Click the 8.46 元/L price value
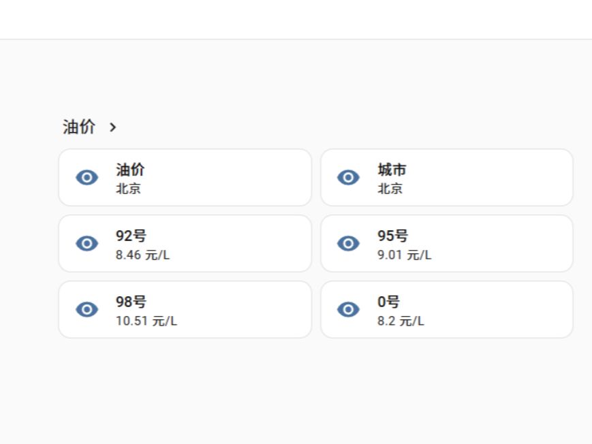 click(142, 255)
